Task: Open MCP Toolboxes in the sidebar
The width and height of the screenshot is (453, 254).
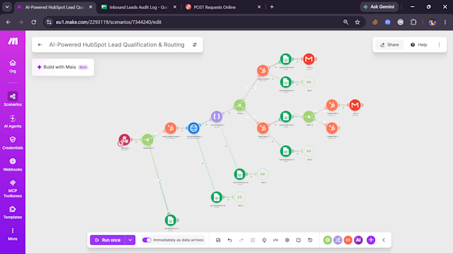Action: 13,189
